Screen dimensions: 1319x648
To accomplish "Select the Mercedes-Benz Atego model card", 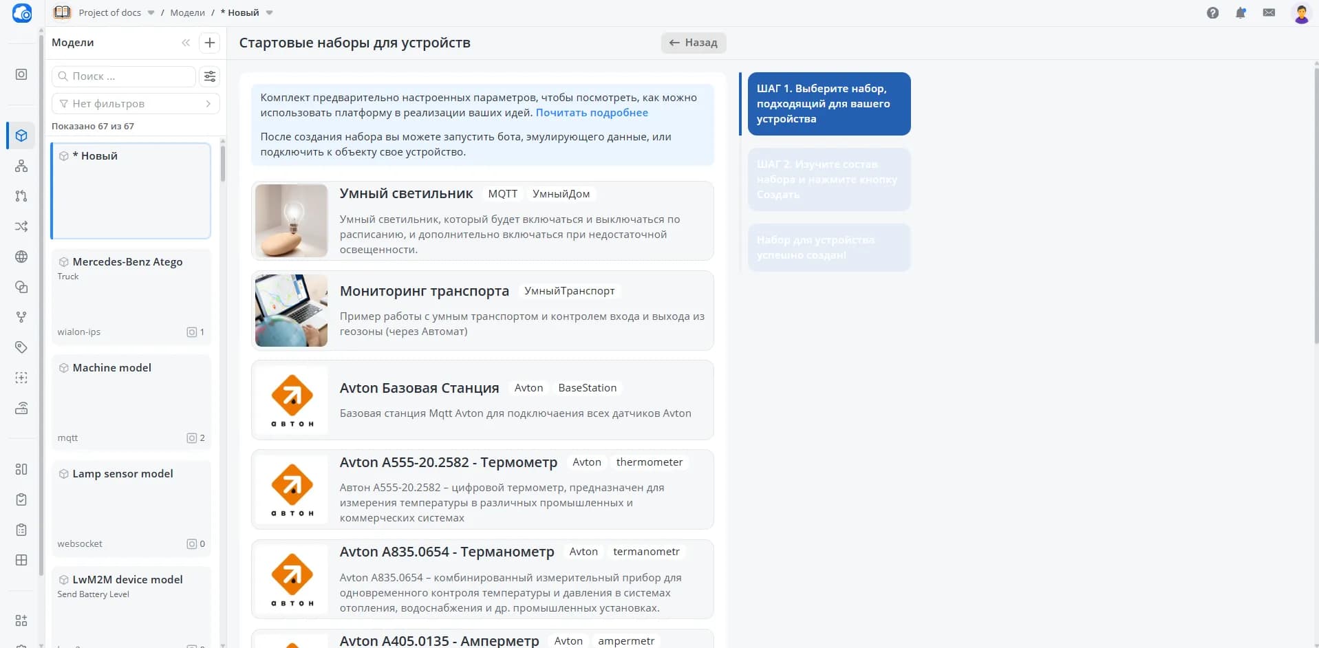I will (131, 296).
